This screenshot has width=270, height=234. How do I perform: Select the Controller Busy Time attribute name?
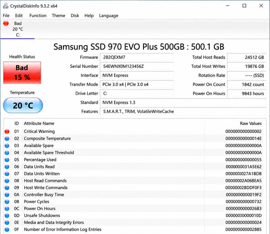[x=44, y=195]
